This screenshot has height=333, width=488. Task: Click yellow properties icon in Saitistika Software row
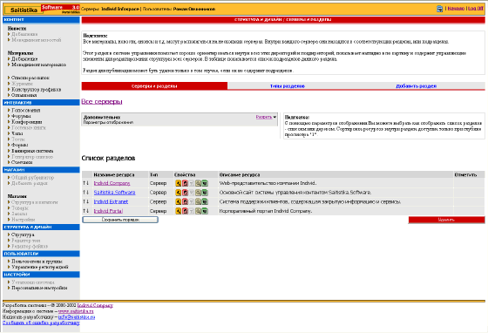[x=179, y=193]
